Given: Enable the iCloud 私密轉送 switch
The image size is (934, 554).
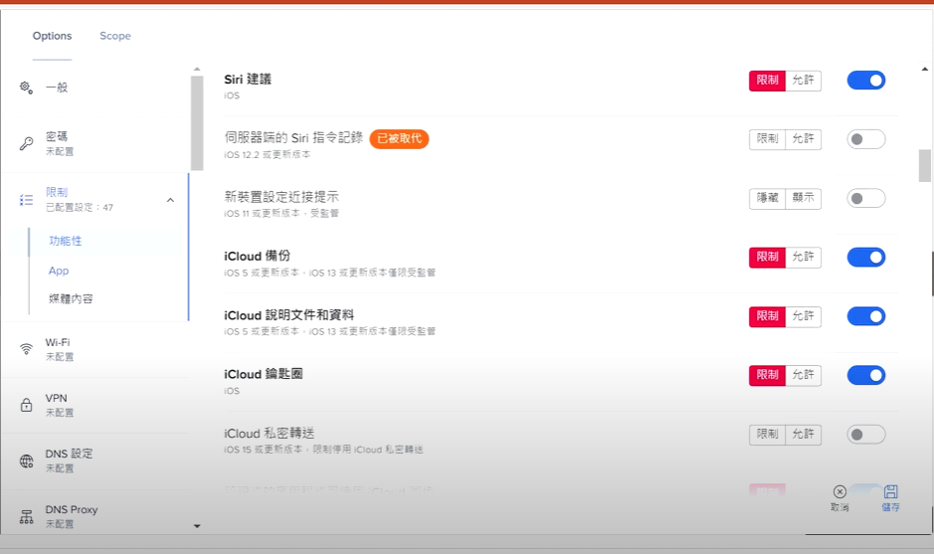Looking at the screenshot, I should coord(866,435).
